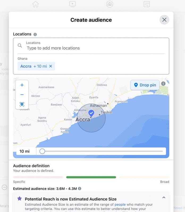Click Bawjiase label on the map
The height and width of the screenshot is (212, 185).
point(56,104)
